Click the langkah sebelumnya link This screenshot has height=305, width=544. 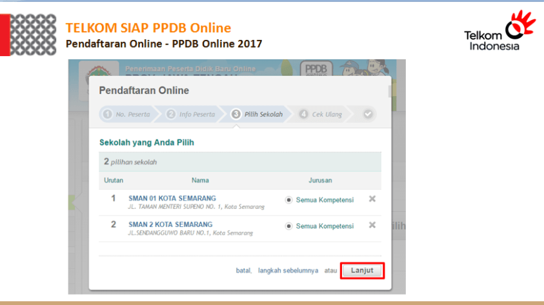tap(288, 271)
